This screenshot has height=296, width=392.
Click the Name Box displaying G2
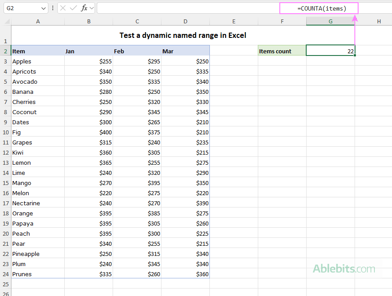coord(22,8)
